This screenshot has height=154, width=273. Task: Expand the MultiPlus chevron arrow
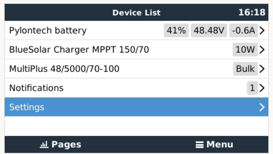[x=262, y=69]
